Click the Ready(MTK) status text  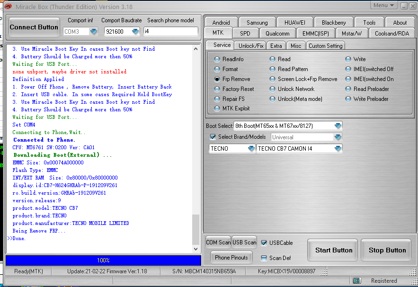(28, 271)
